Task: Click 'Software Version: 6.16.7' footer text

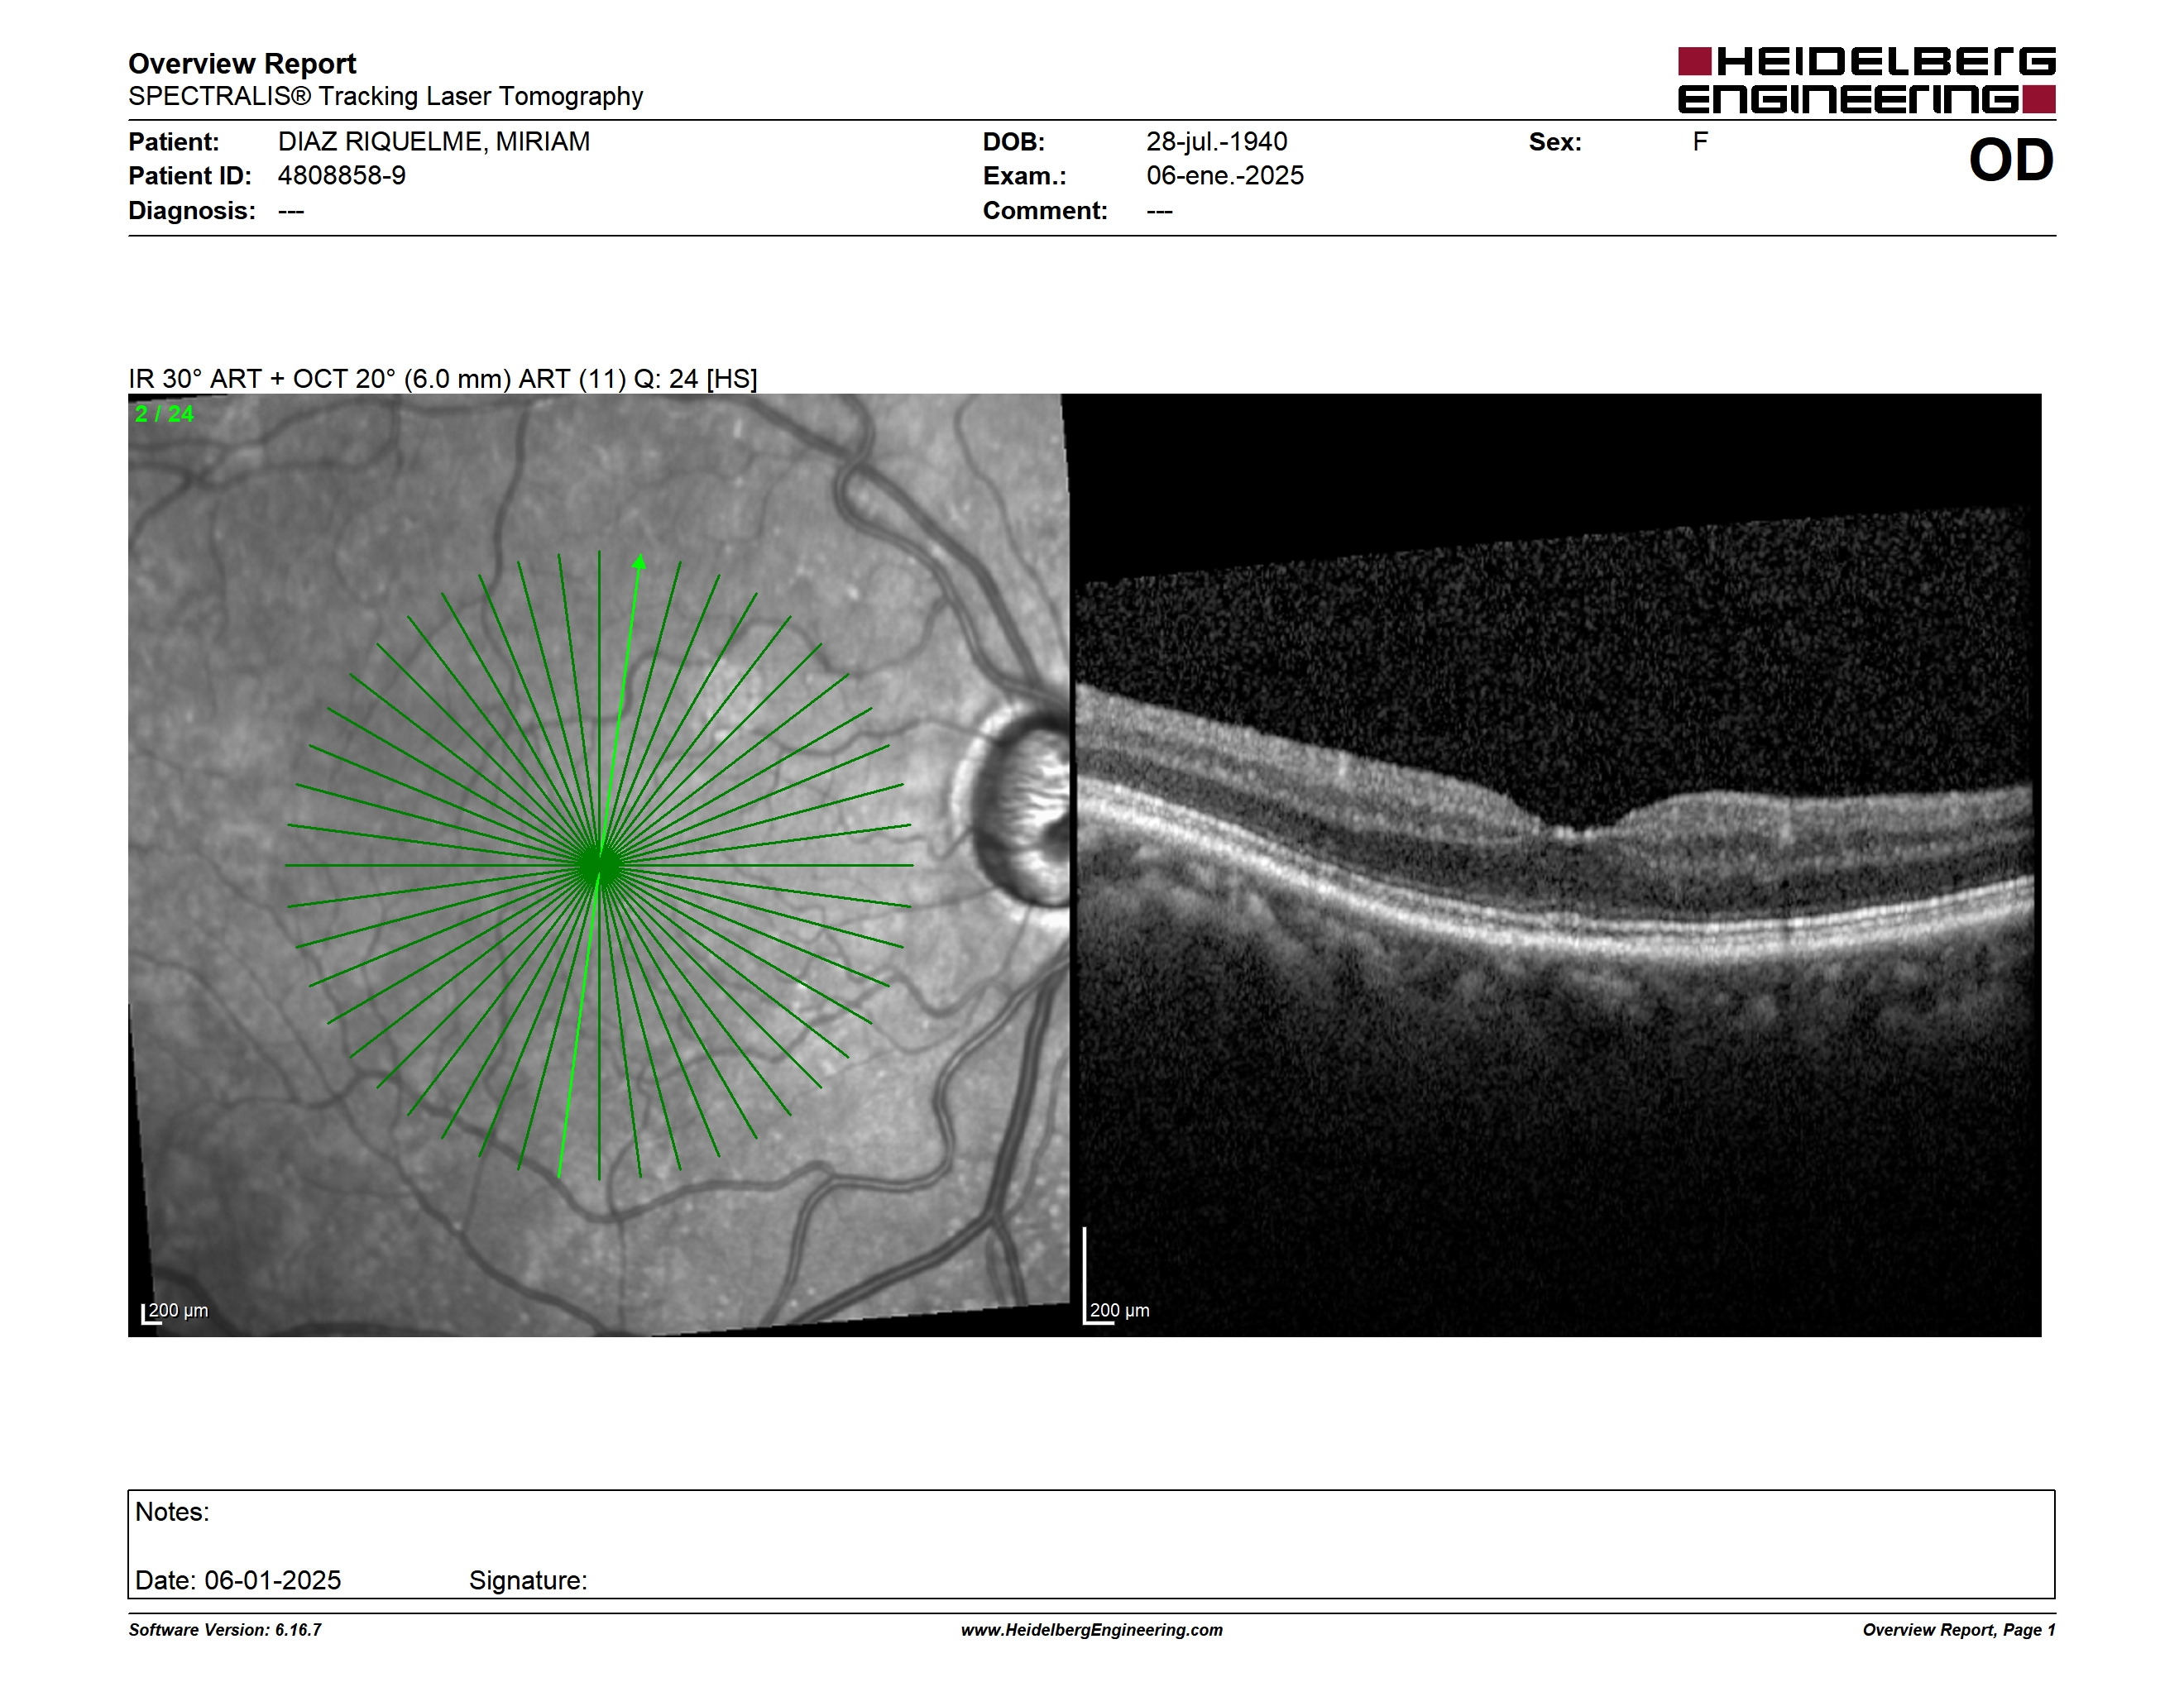Action: [x=225, y=1630]
